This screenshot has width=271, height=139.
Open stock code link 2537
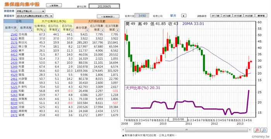[x=14, y=46]
